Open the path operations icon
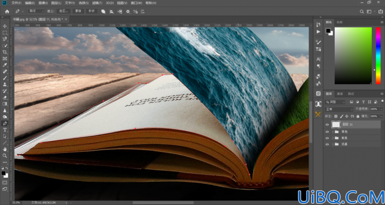Screen dimensions: 385x205 [x=103, y=11]
